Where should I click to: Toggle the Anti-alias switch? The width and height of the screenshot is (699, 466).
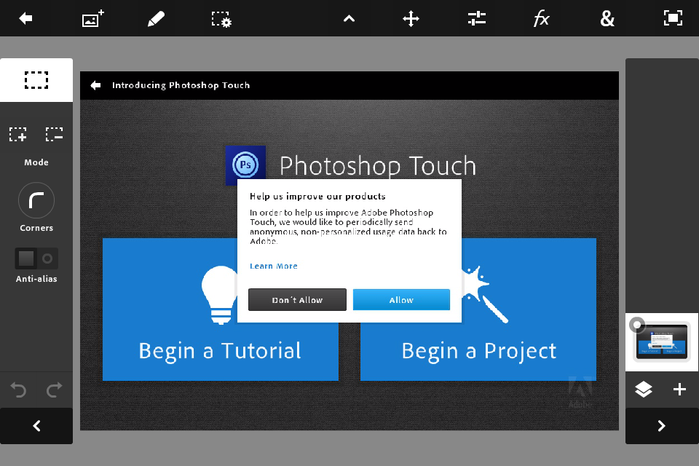pyautogui.click(x=36, y=258)
